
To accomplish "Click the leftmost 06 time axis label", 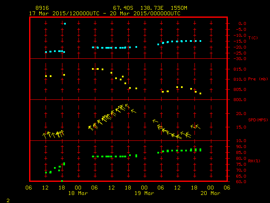I will (29, 187).
